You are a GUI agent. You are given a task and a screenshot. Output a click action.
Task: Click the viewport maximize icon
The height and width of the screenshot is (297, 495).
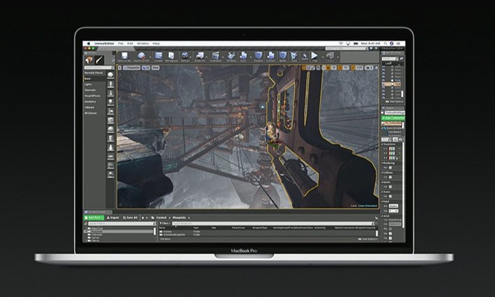(375, 67)
